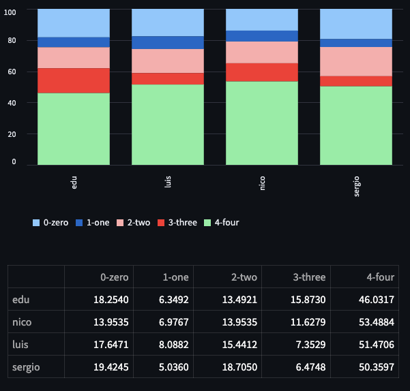The height and width of the screenshot is (391, 410).
Task: Toggle the 2-two legend label
Action: point(139,223)
